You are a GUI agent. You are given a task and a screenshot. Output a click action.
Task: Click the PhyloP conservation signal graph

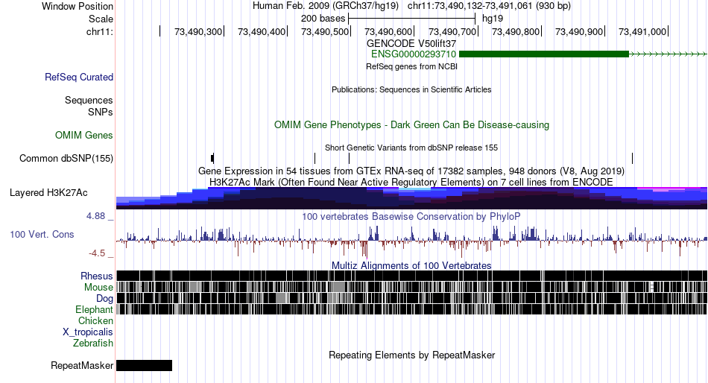pyautogui.click(x=412, y=241)
